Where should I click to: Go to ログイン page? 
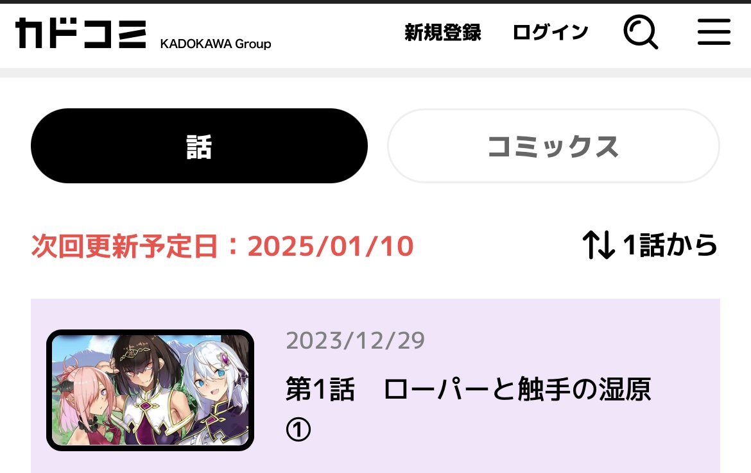tap(550, 33)
